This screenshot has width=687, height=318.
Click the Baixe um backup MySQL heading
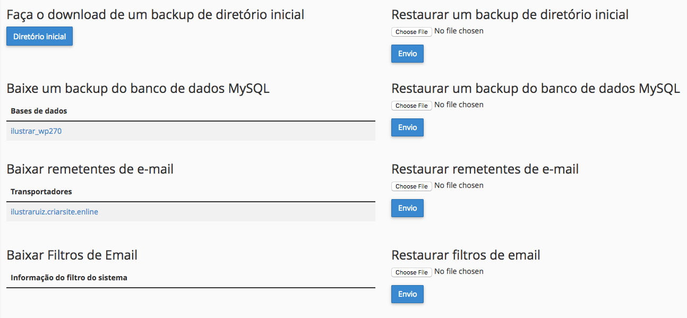coord(138,88)
